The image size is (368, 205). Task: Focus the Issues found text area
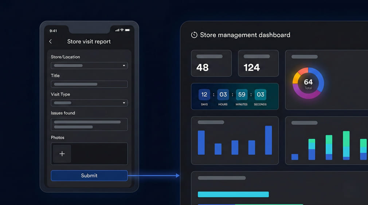[89, 124]
